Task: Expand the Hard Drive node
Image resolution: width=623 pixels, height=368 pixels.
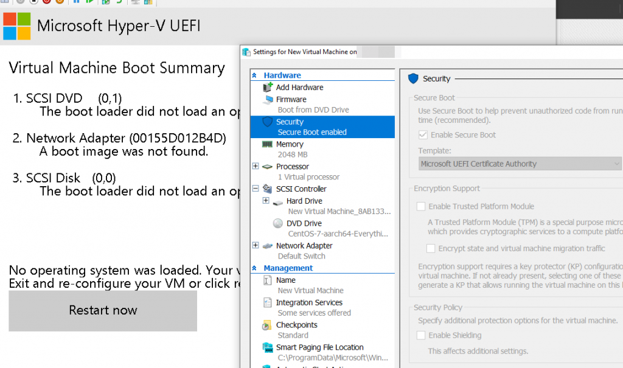Action: click(x=266, y=200)
